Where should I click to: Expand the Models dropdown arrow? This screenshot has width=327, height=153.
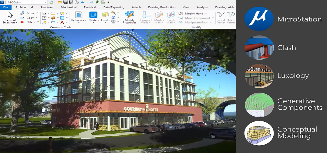click(93, 23)
